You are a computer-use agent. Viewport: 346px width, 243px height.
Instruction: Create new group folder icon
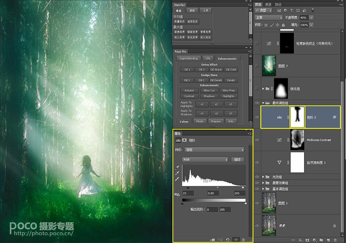(321, 240)
